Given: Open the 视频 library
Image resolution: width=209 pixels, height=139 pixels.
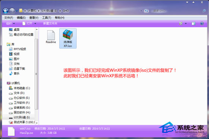Looking at the screenshot, I should [x=14, y=54].
